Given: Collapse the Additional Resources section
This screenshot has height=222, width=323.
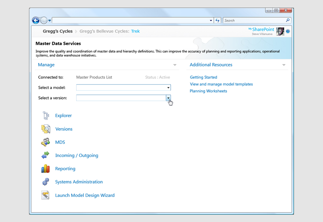Looking at the screenshot, I should 284,65.
